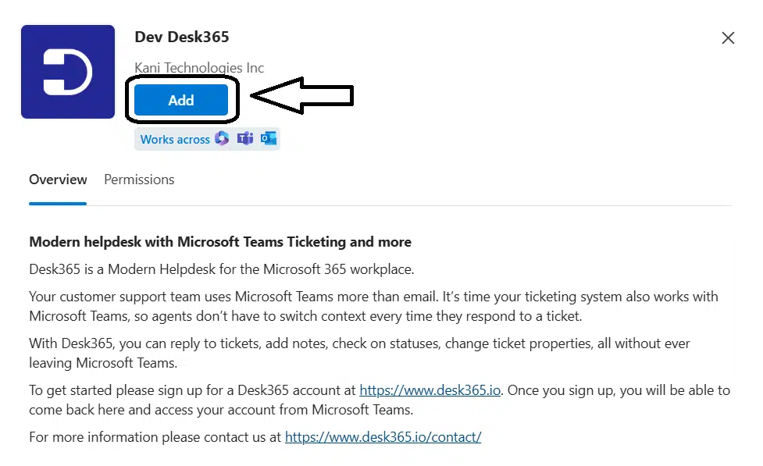This screenshot has width=763, height=466.
Task: Open the desk365.io/contact link
Action: [x=383, y=437]
